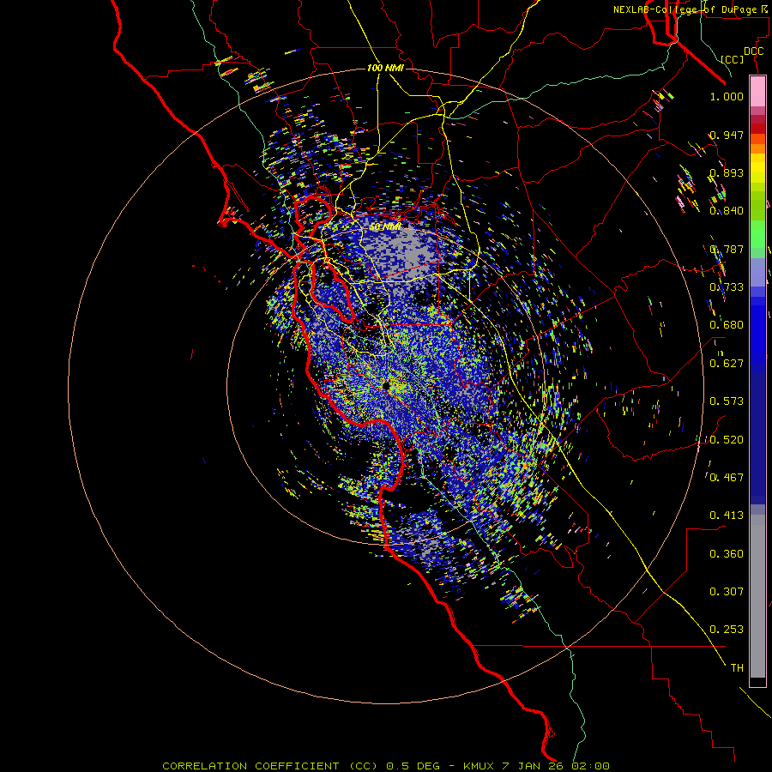The width and height of the screenshot is (772, 772).
Task: Select the 0.893 legend value
Action: point(727,172)
